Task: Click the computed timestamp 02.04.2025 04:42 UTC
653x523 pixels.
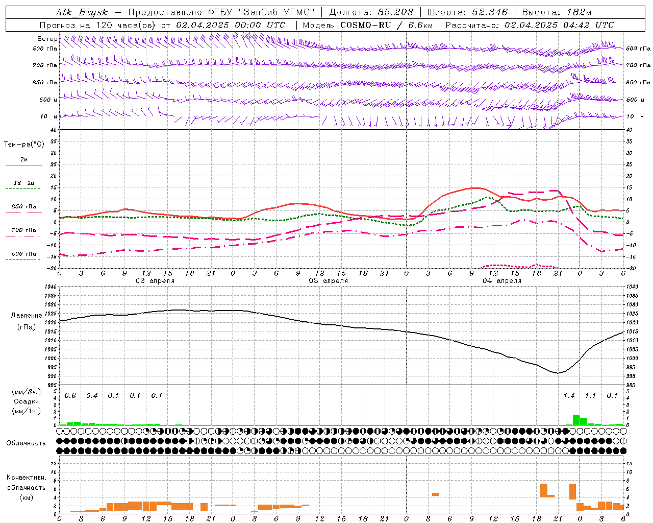Action: click(x=559, y=25)
